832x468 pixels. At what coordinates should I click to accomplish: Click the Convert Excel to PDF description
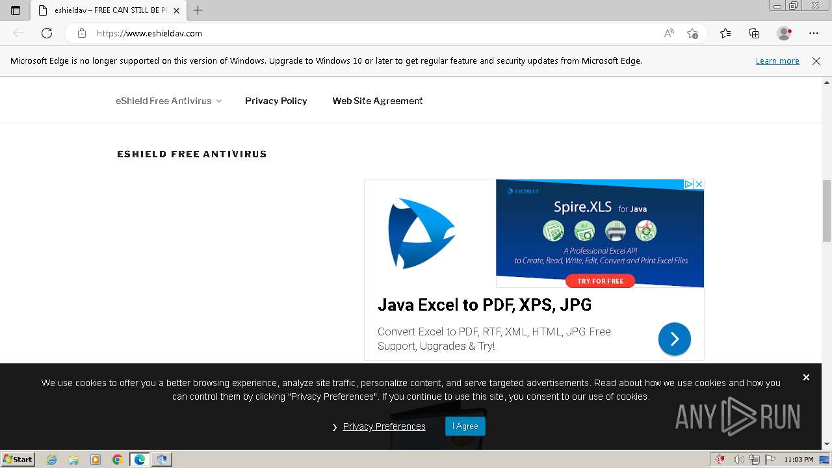[494, 339]
